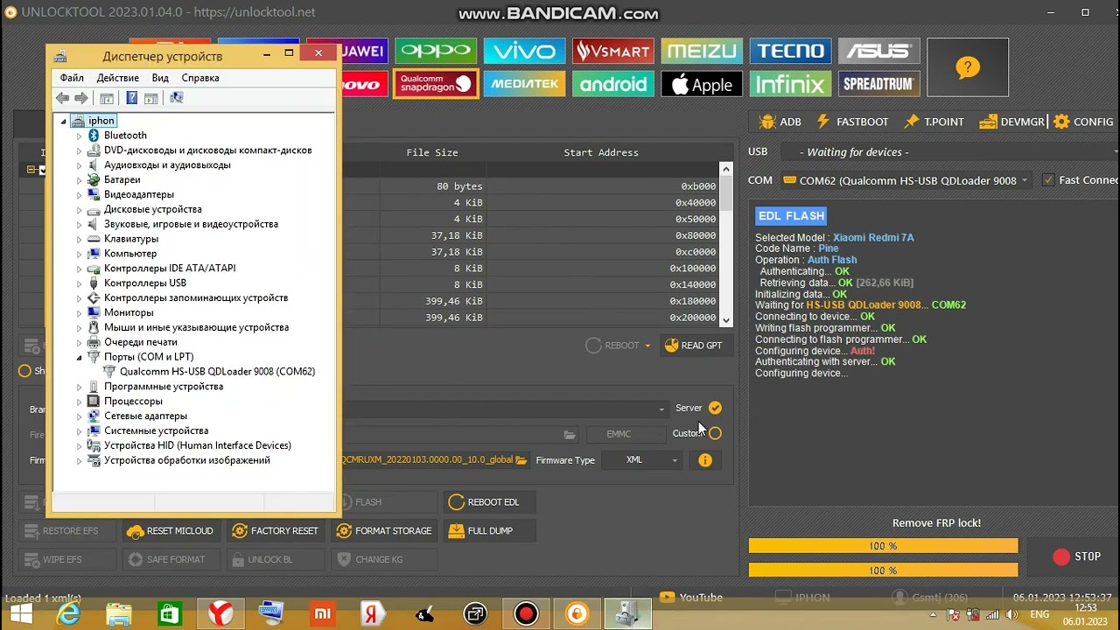The image size is (1120, 630).
Task: Open the FASTBOOT tool
Action: click(852, 122)
